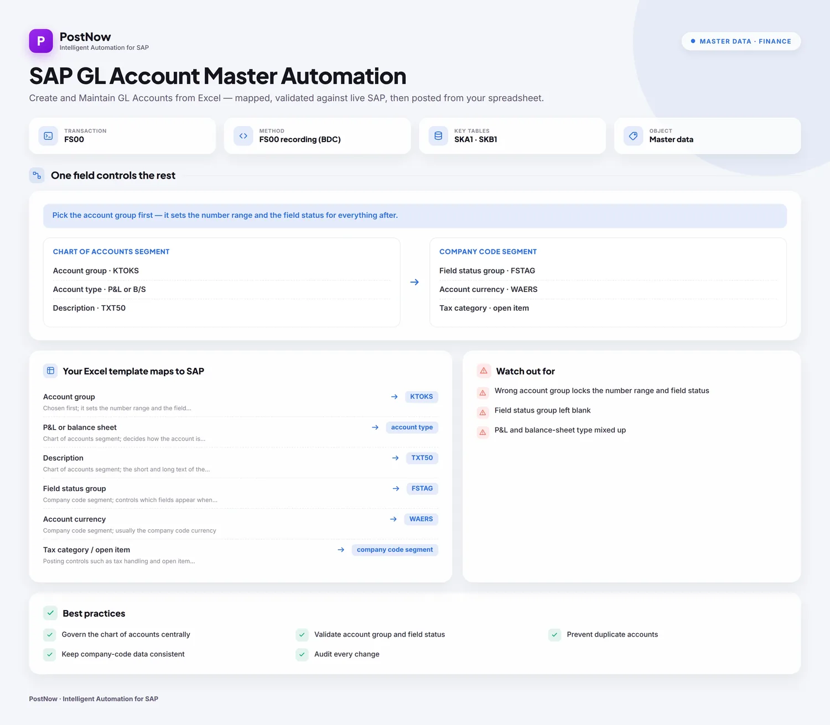
Task: Click the SAP GL Account Master Automation title
Action: point(218,76)
